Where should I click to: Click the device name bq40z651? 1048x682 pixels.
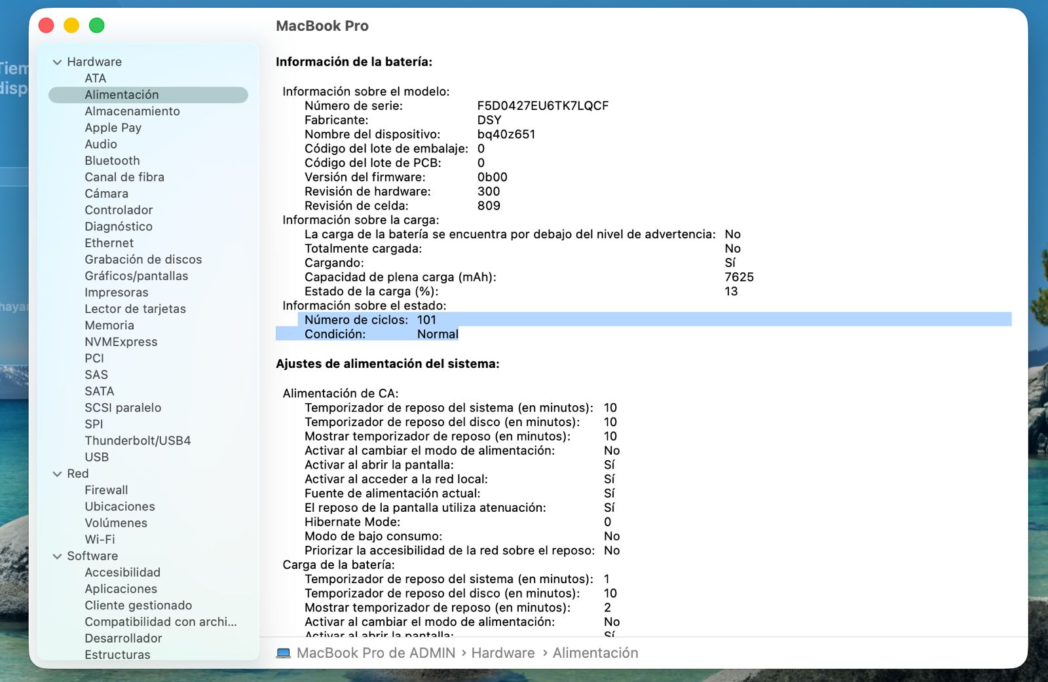(506, 135)
